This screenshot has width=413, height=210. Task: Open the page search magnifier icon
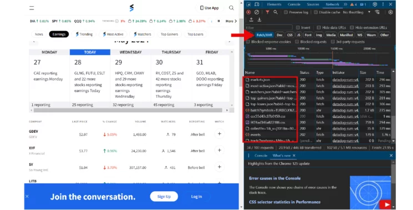click(x=231, y=8)
